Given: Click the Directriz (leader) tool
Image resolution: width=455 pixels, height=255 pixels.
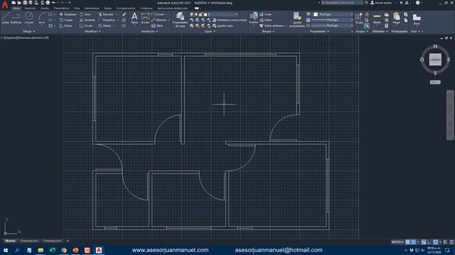Looking at the screenshot, I should (159, 20).
